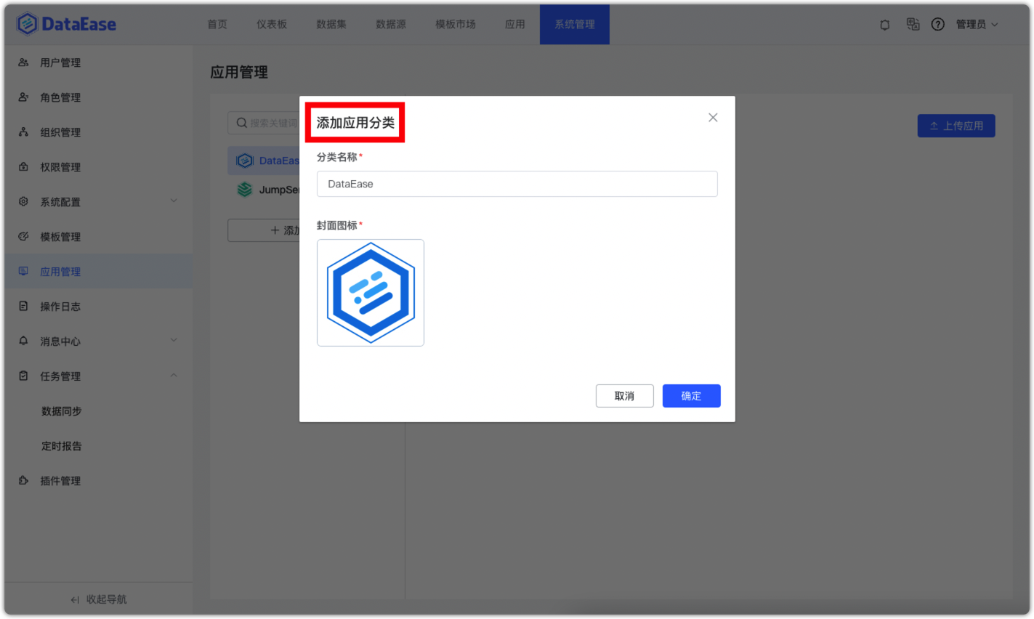Select the 角色管理 role icon
The width and height of the screenshot is (1034, 619).
point(23,97)
